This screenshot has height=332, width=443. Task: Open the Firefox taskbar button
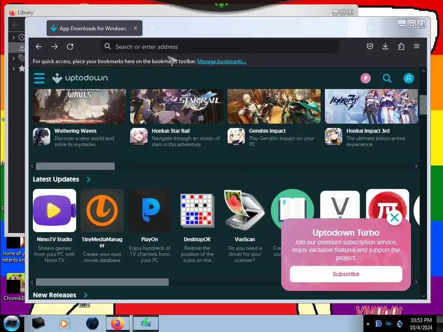(118, 323)
